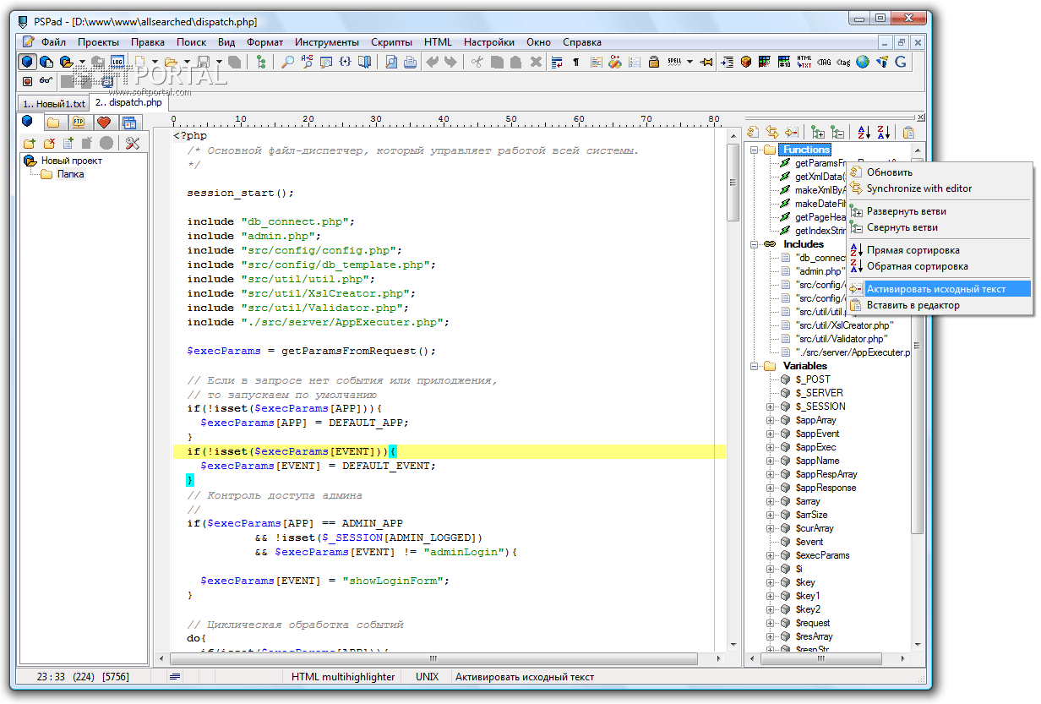The image size is (1041, 704).
Task: Toggle the red record macro button
Action: pos(27,81)
